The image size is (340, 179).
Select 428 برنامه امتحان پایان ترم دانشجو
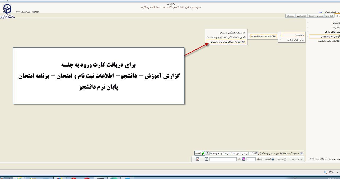[226, 42]
